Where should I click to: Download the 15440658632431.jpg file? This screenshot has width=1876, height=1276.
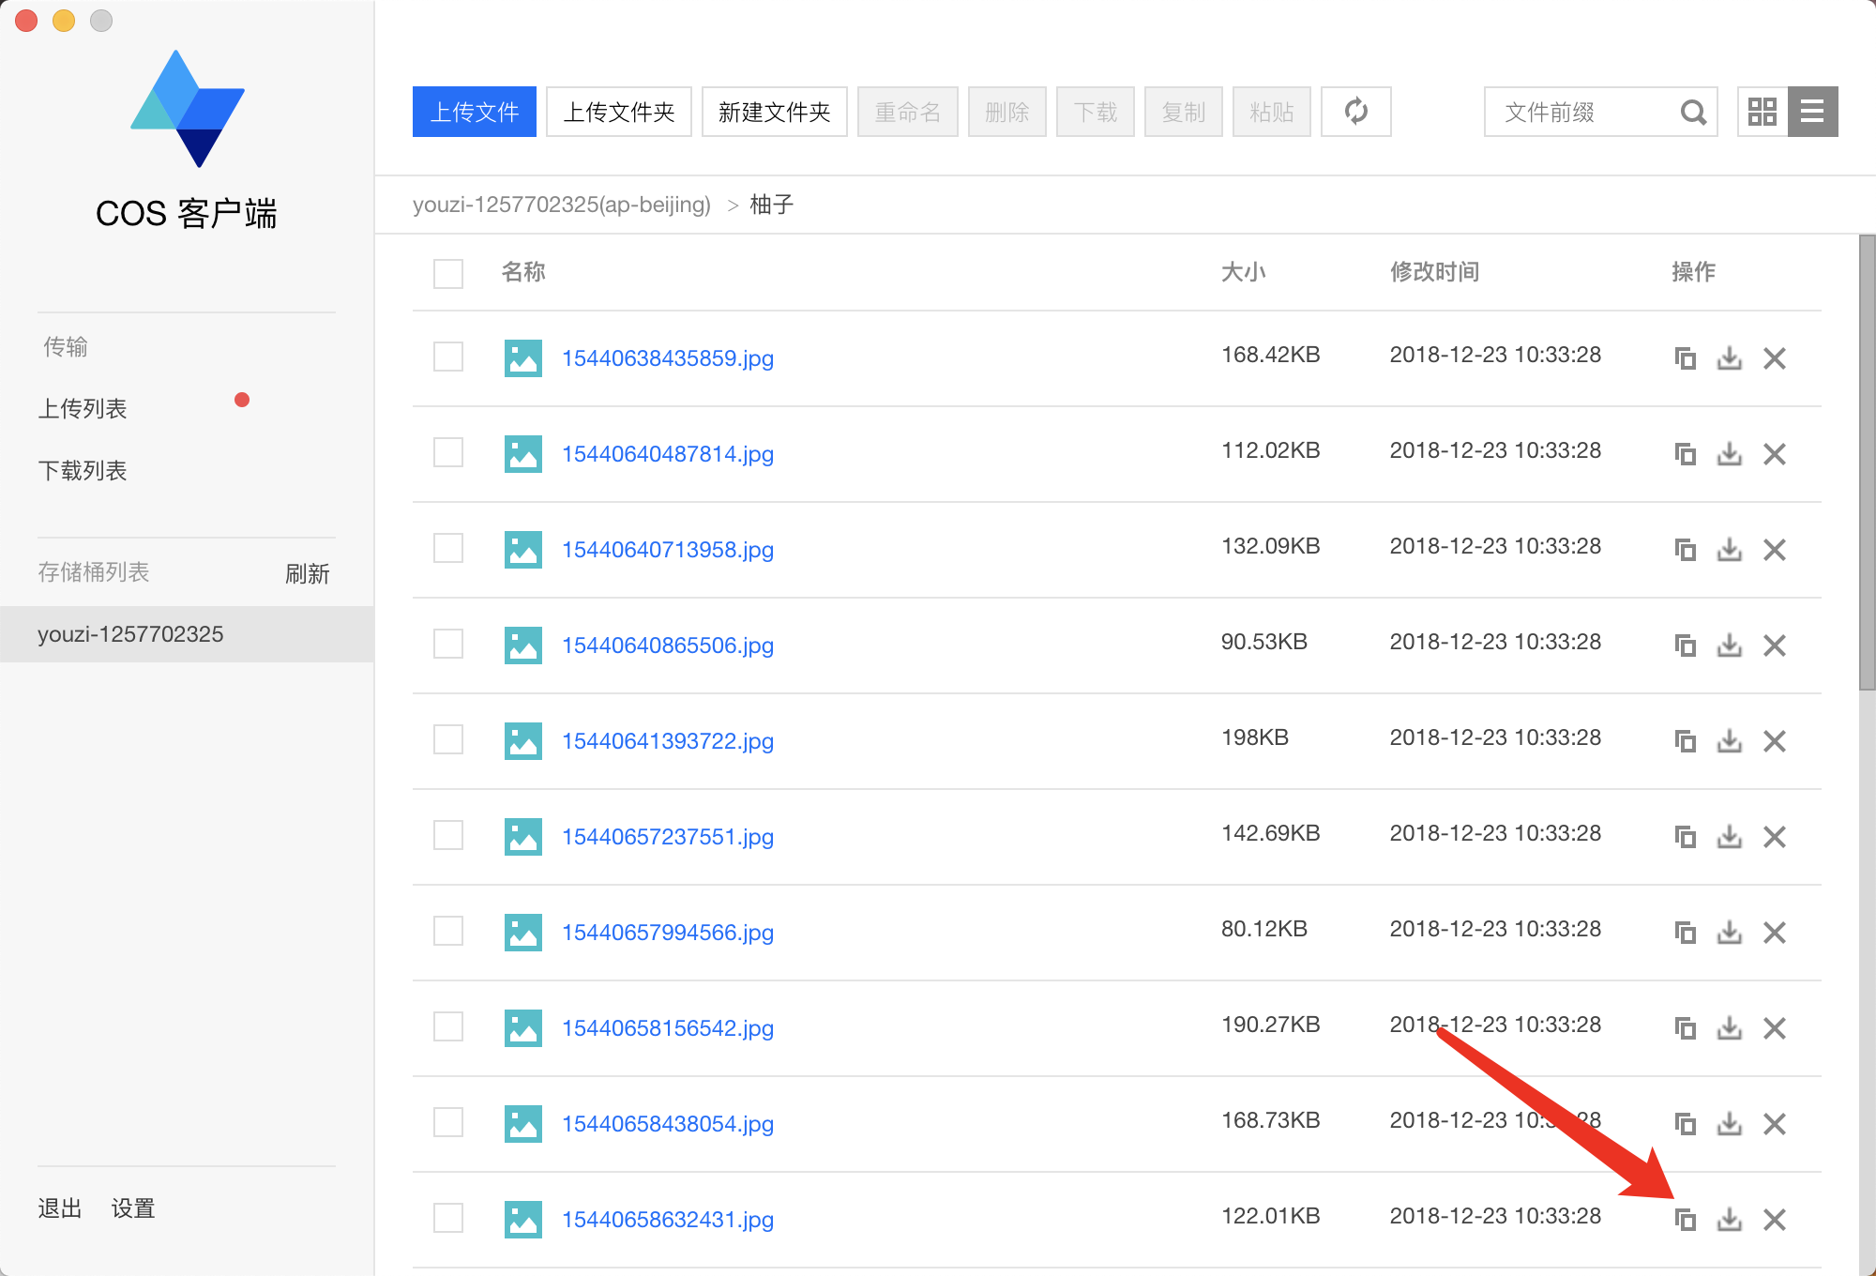pos(1729,1220)
